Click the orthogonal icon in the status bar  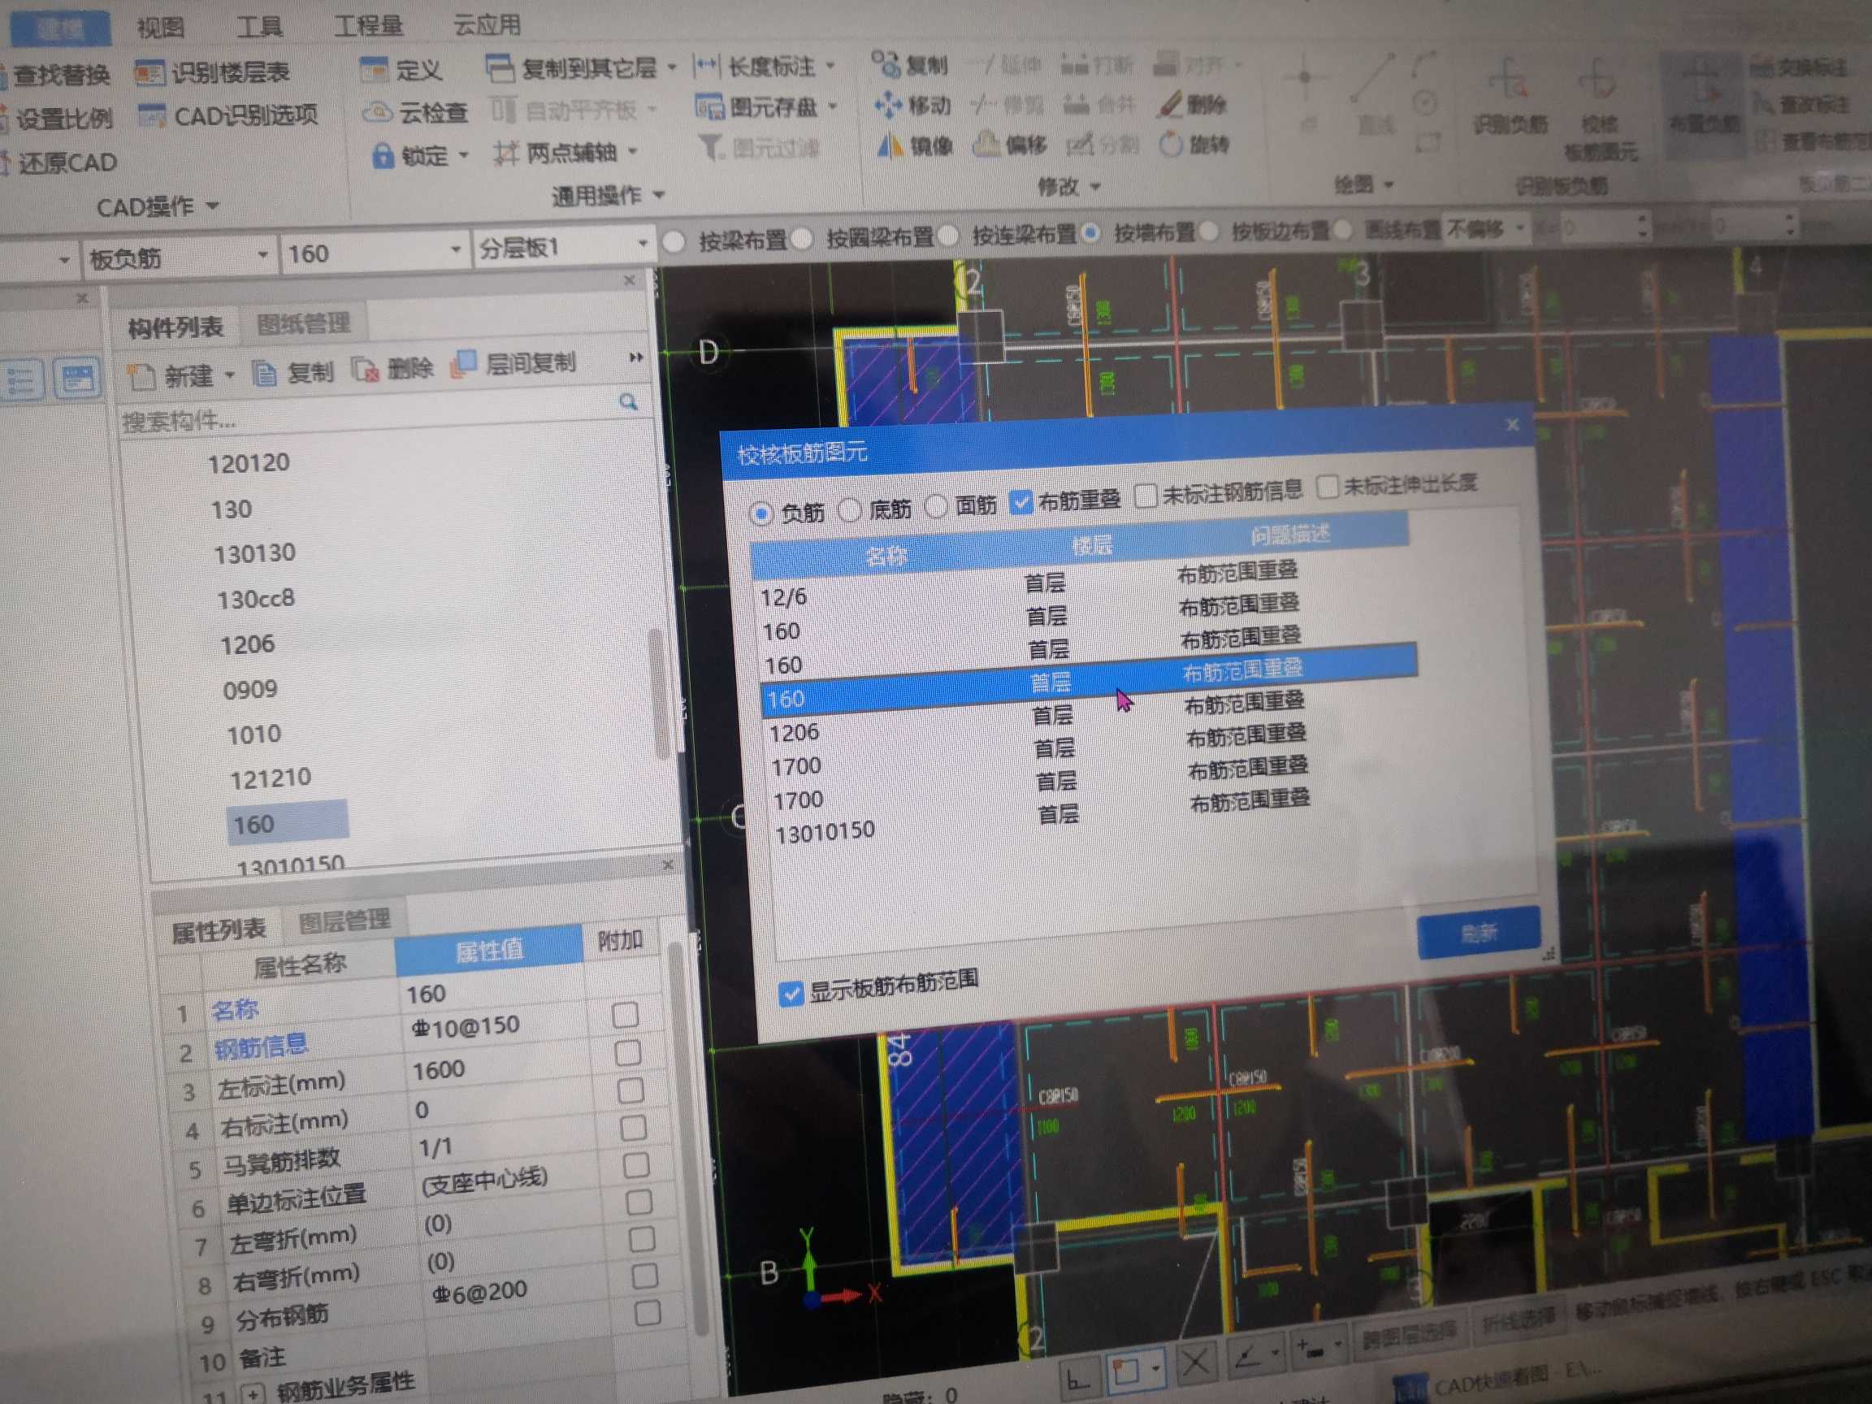pyautogui.click(x=1077, y=1381)
